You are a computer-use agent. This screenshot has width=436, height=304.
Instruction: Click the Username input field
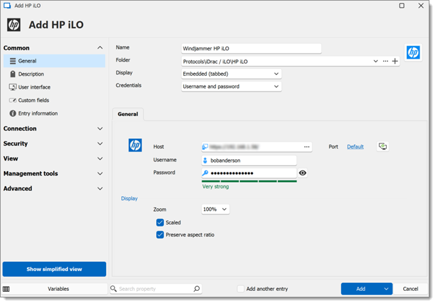point(249,161)
